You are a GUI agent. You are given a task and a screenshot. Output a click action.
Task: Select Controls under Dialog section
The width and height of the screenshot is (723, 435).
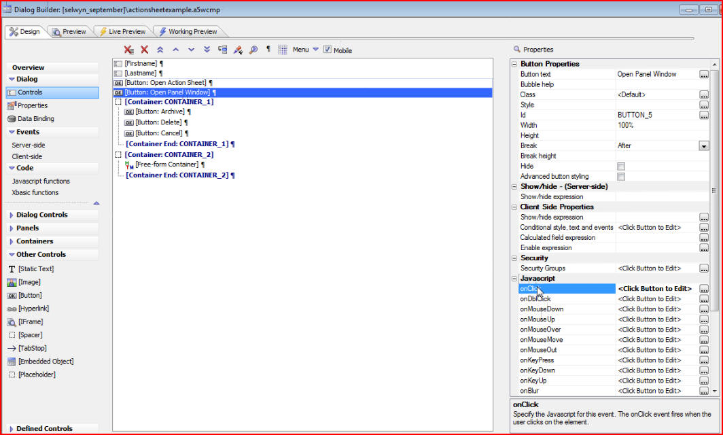(52, 92)
